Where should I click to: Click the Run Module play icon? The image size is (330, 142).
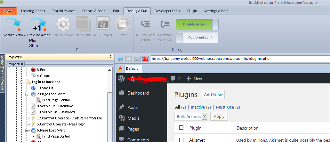[63, 24]
